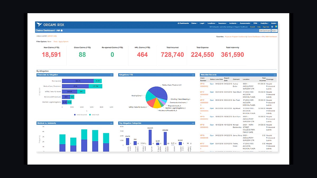Expand the Insurance menu
The width and height of the screenshot is (317, 178).
(x=223, y=23)
